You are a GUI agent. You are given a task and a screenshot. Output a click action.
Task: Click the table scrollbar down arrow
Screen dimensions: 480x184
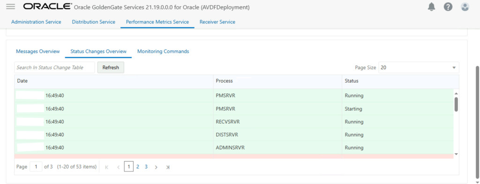coord(456,154)
